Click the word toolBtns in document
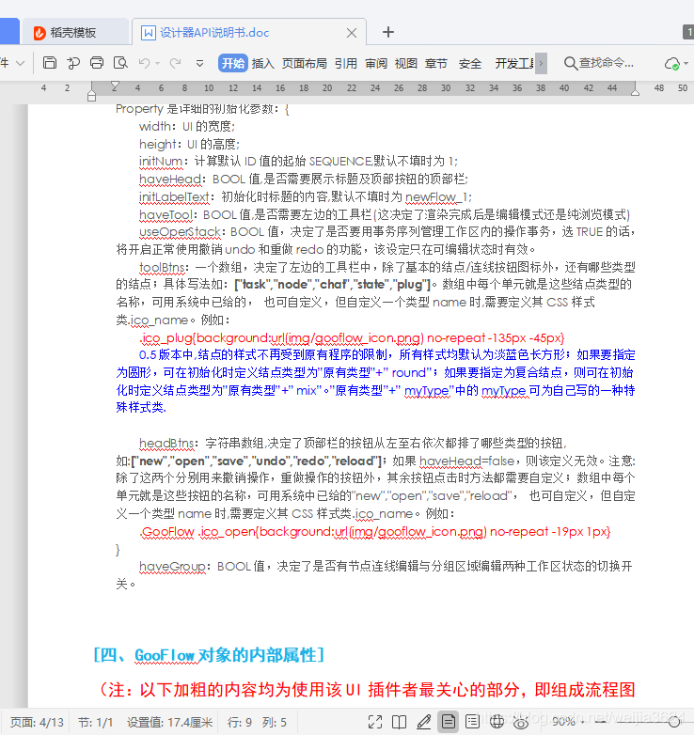The height and width of the screenshot is (735, 694). click(x=162, y=267)
